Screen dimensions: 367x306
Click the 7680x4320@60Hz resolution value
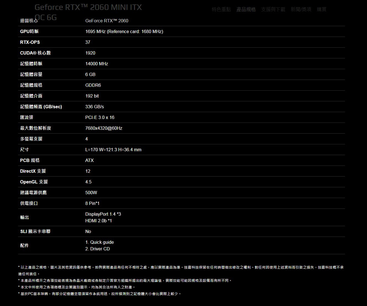coord(104,128)
